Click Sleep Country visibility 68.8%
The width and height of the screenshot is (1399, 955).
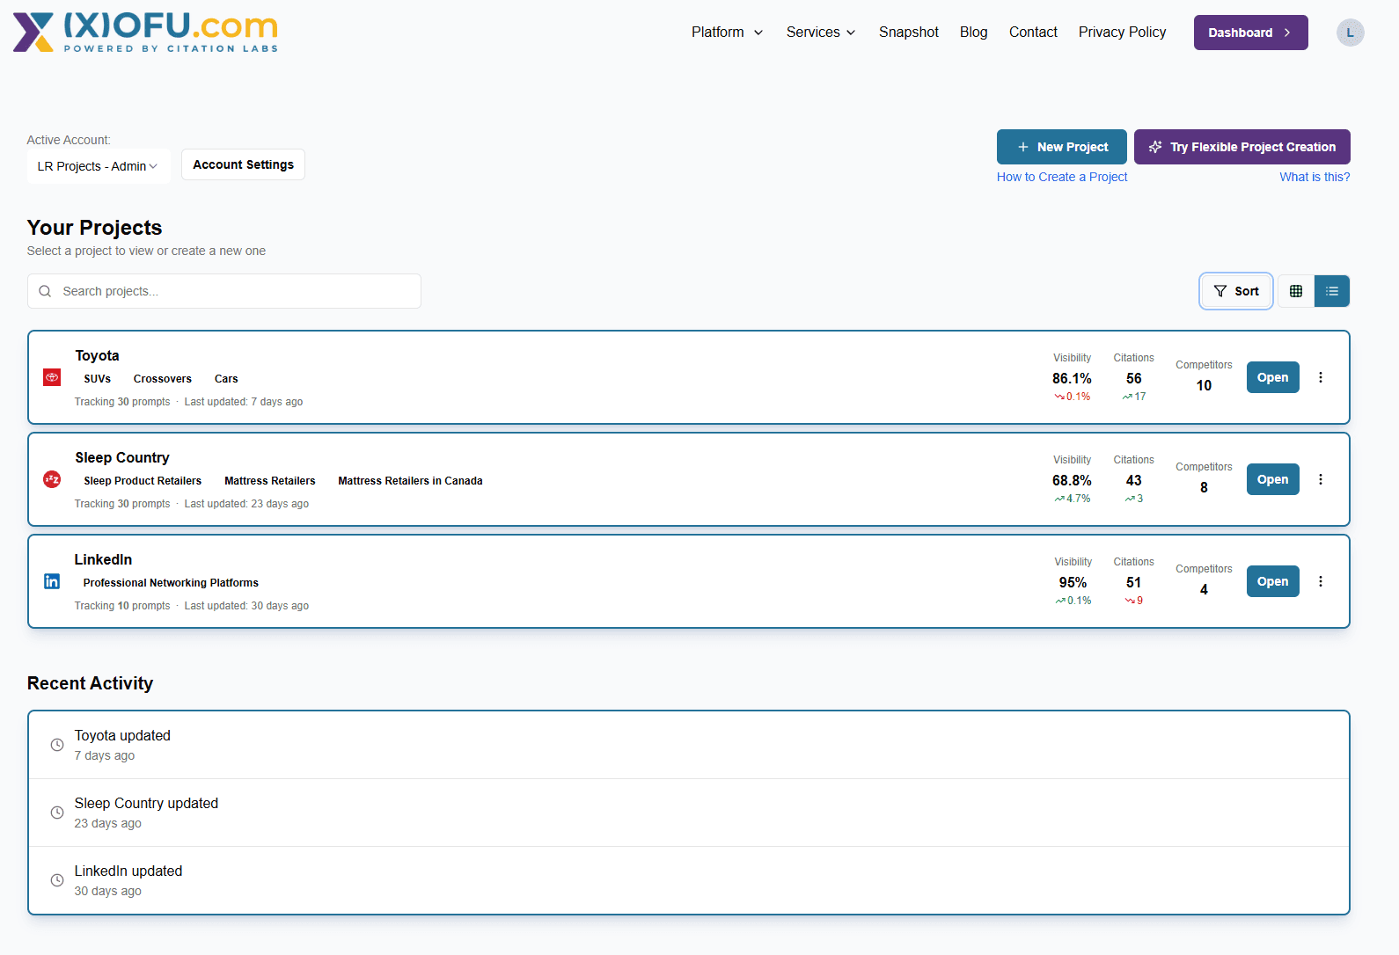click(x=1072, y=480)
